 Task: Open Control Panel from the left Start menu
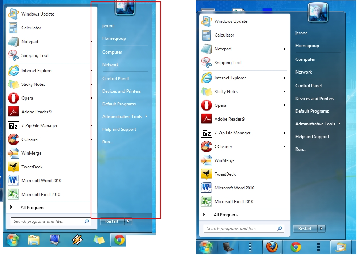click(x=115, y=79)
